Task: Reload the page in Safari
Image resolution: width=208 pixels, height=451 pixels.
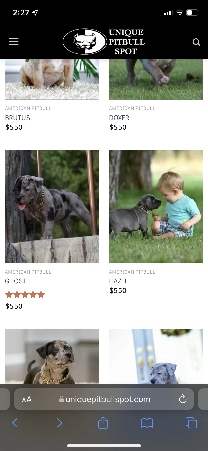Action: point(183,399)
